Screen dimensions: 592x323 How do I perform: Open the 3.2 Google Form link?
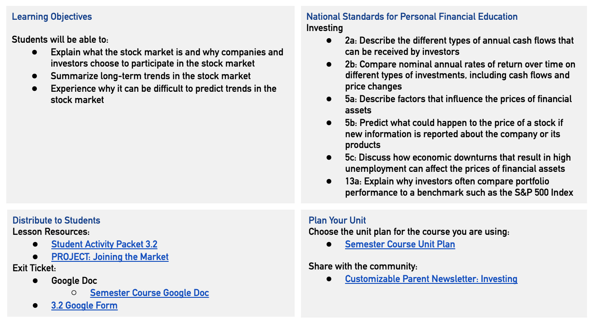(x=84, y=305)
